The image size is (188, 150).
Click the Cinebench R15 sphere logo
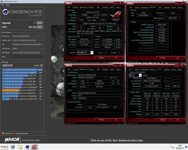[x=5, y=12]
